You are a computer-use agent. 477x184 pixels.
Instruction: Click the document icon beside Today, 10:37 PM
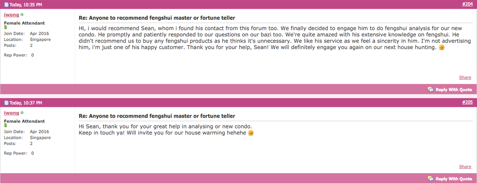click(6, 103)
